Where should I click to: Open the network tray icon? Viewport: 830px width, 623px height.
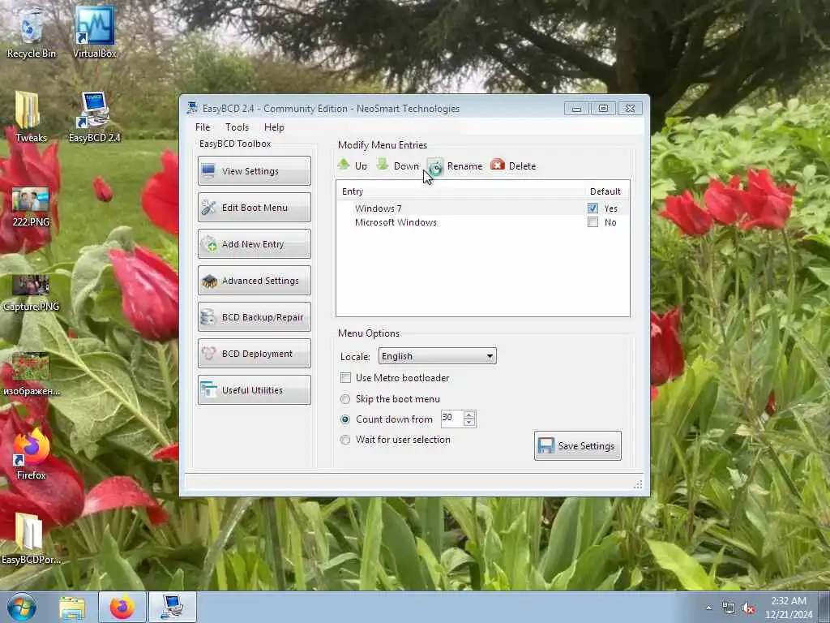(729, 608)
